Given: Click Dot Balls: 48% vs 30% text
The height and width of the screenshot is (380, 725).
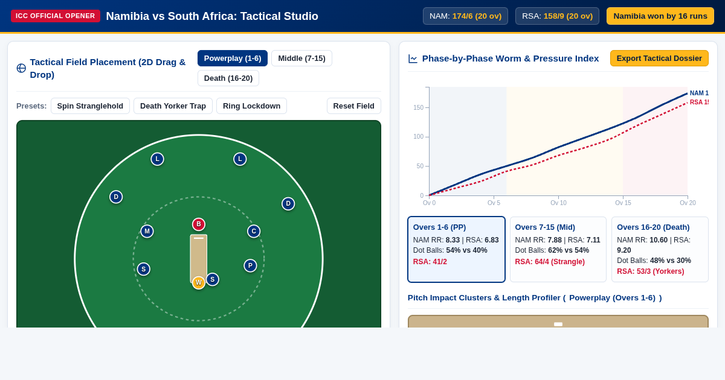Looking at the screenshot, I should click(x=654, y=261).
